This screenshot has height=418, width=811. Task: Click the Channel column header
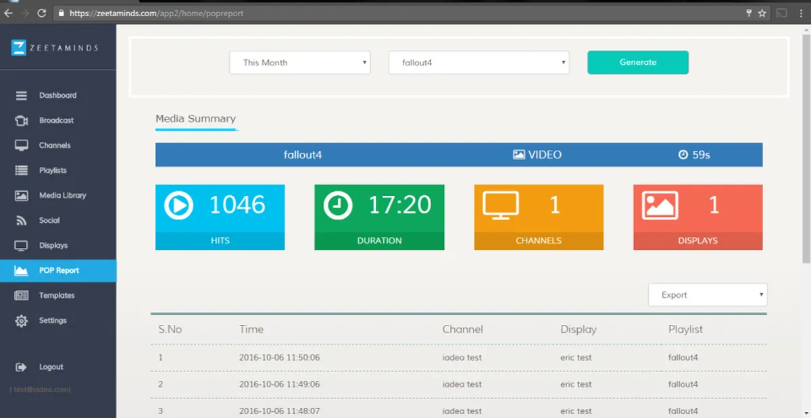coord(463,330)
